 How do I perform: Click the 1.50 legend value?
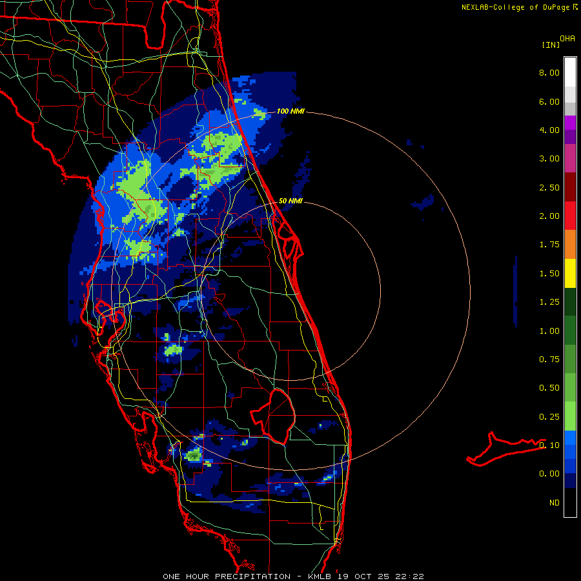(549, 274)
